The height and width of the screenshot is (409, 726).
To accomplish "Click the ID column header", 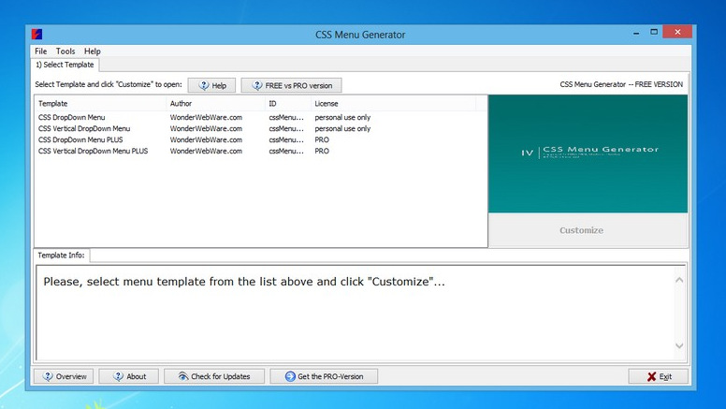I will 288,103.
